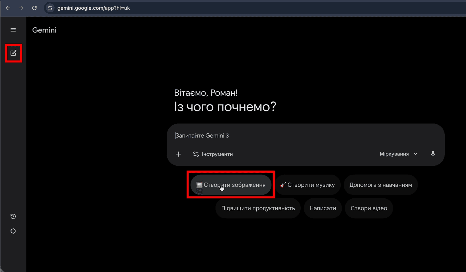The image size is (466, 272).
Task: Start a new chat with the pencil icon
Action: click(x=13, y=53)
